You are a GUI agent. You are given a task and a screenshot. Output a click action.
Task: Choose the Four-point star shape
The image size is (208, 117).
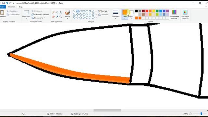click(x=77, y=18)
